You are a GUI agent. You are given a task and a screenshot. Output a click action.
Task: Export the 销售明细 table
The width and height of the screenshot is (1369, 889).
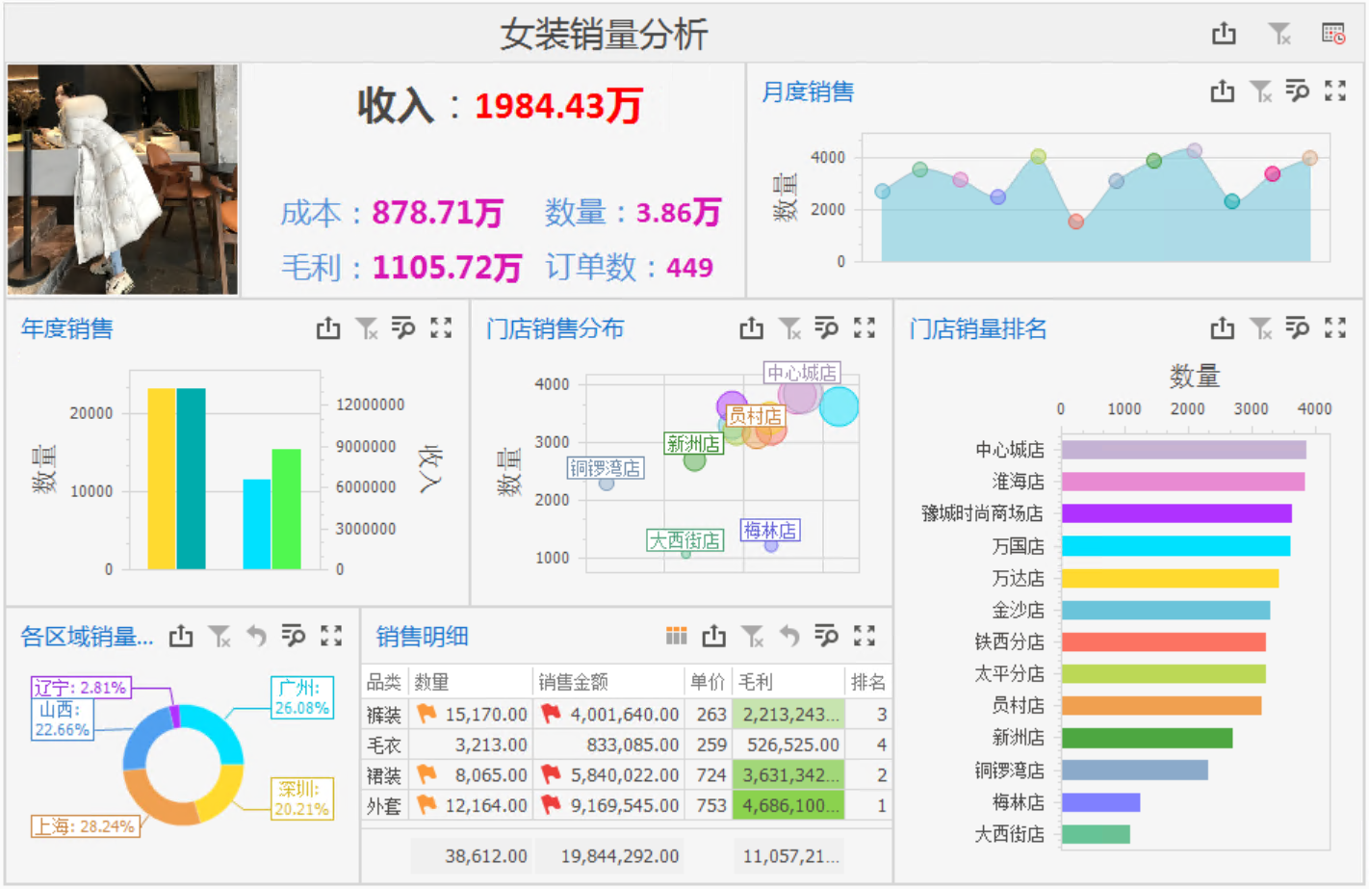click(713, 636)
